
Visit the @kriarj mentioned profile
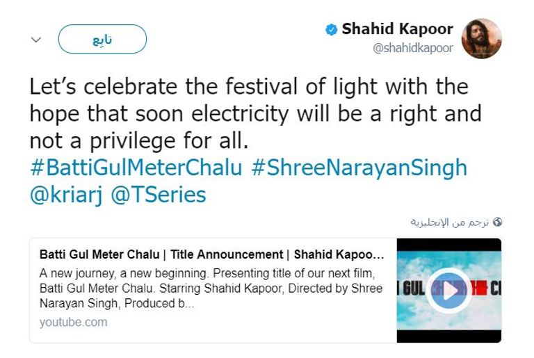click(x=66, y=195)
